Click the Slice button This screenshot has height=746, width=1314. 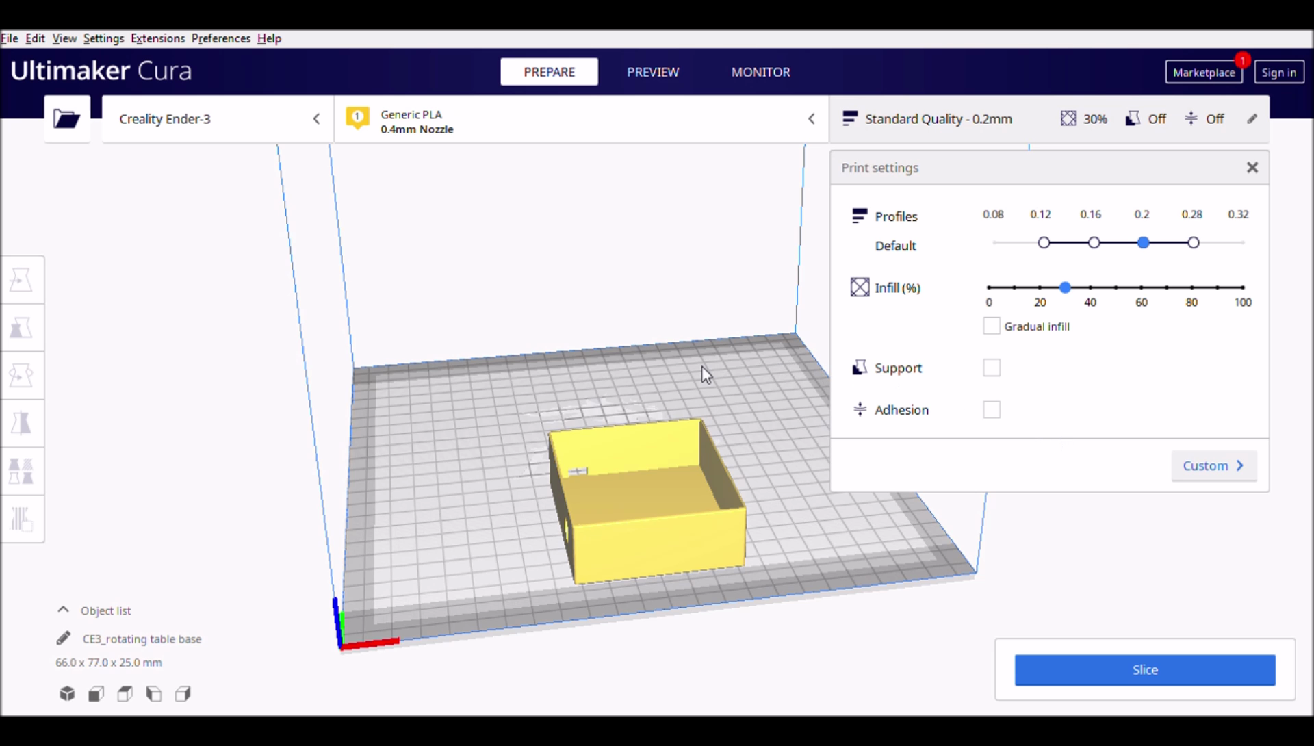(1145, 670)
